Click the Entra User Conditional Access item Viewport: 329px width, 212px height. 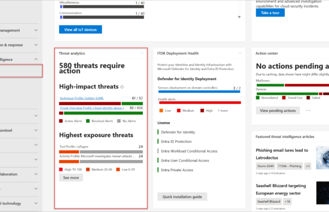185,161
